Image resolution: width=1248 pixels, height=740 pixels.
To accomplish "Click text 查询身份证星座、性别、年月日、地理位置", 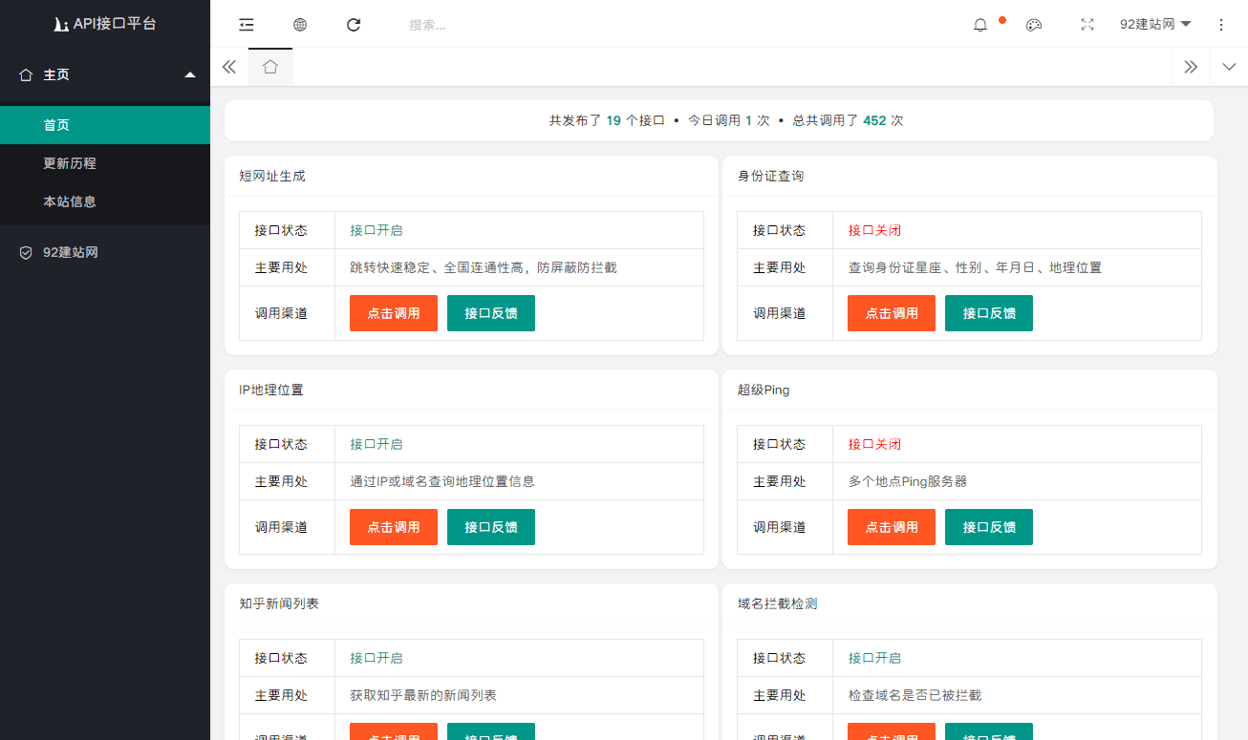I will (x=975, y=267).
